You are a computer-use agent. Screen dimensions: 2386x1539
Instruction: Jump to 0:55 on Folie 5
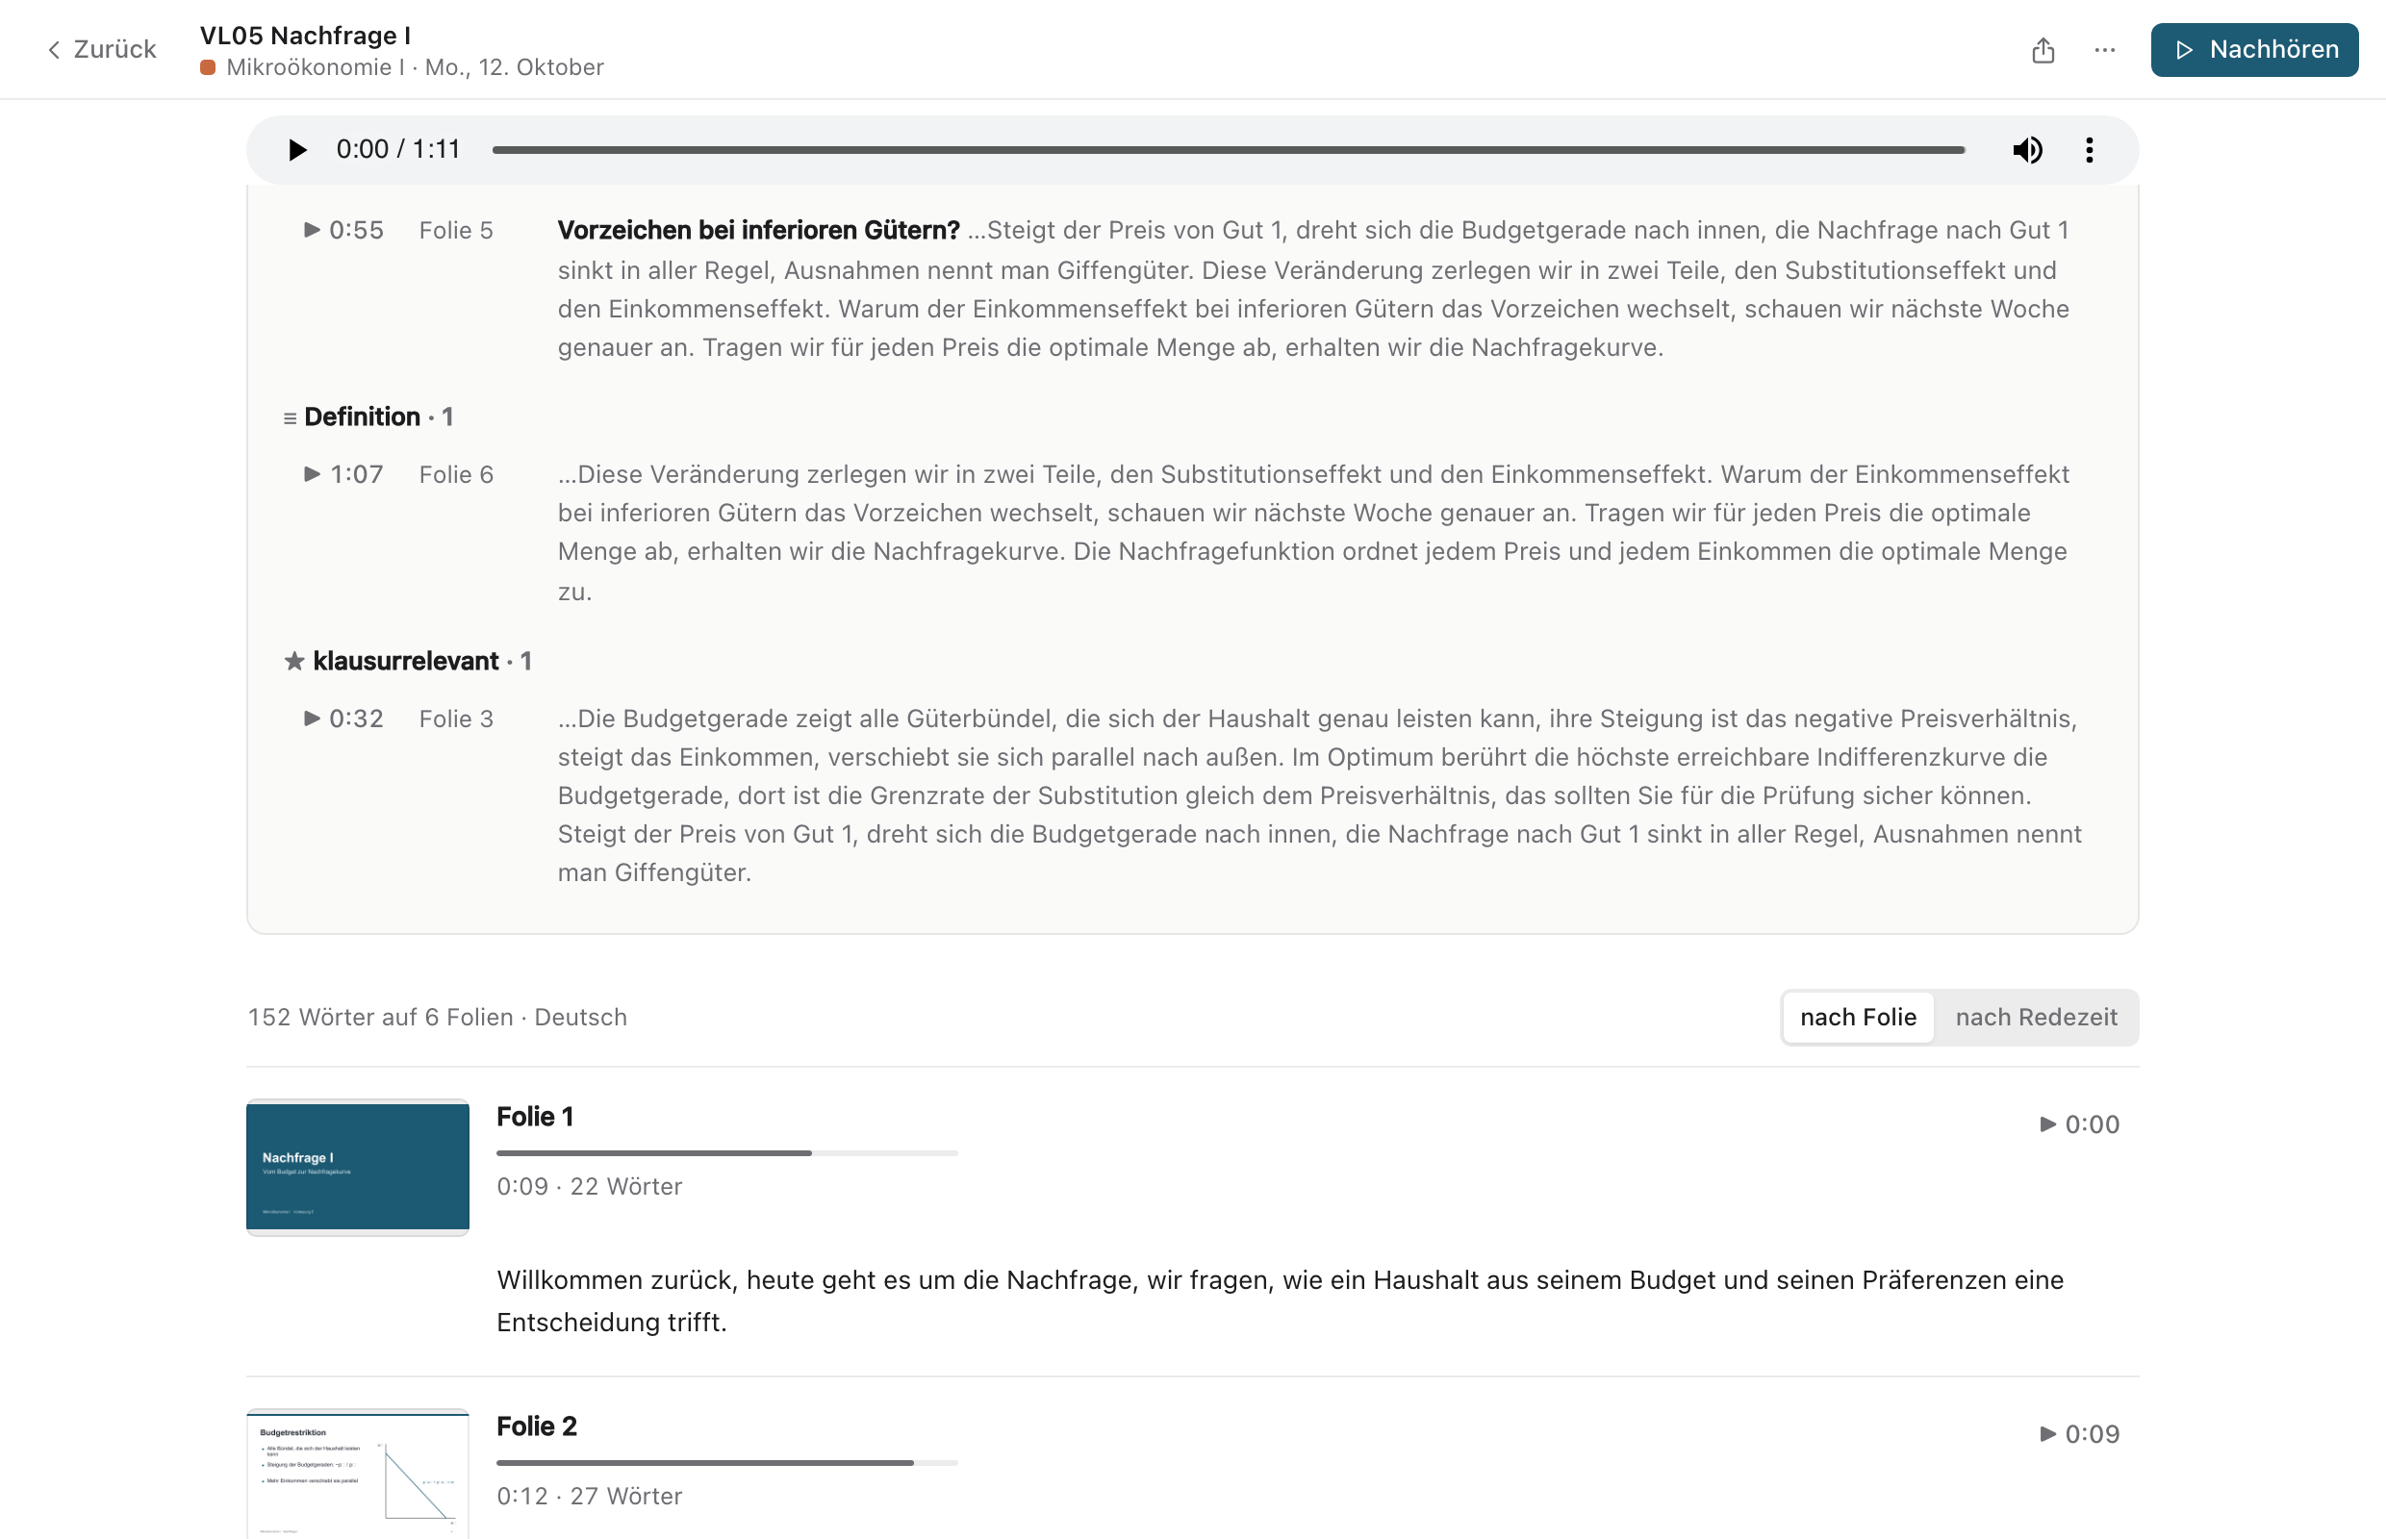coord(343,230)
